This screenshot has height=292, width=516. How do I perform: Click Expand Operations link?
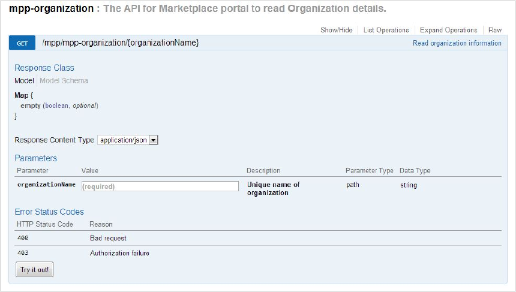tap(449, 30)
